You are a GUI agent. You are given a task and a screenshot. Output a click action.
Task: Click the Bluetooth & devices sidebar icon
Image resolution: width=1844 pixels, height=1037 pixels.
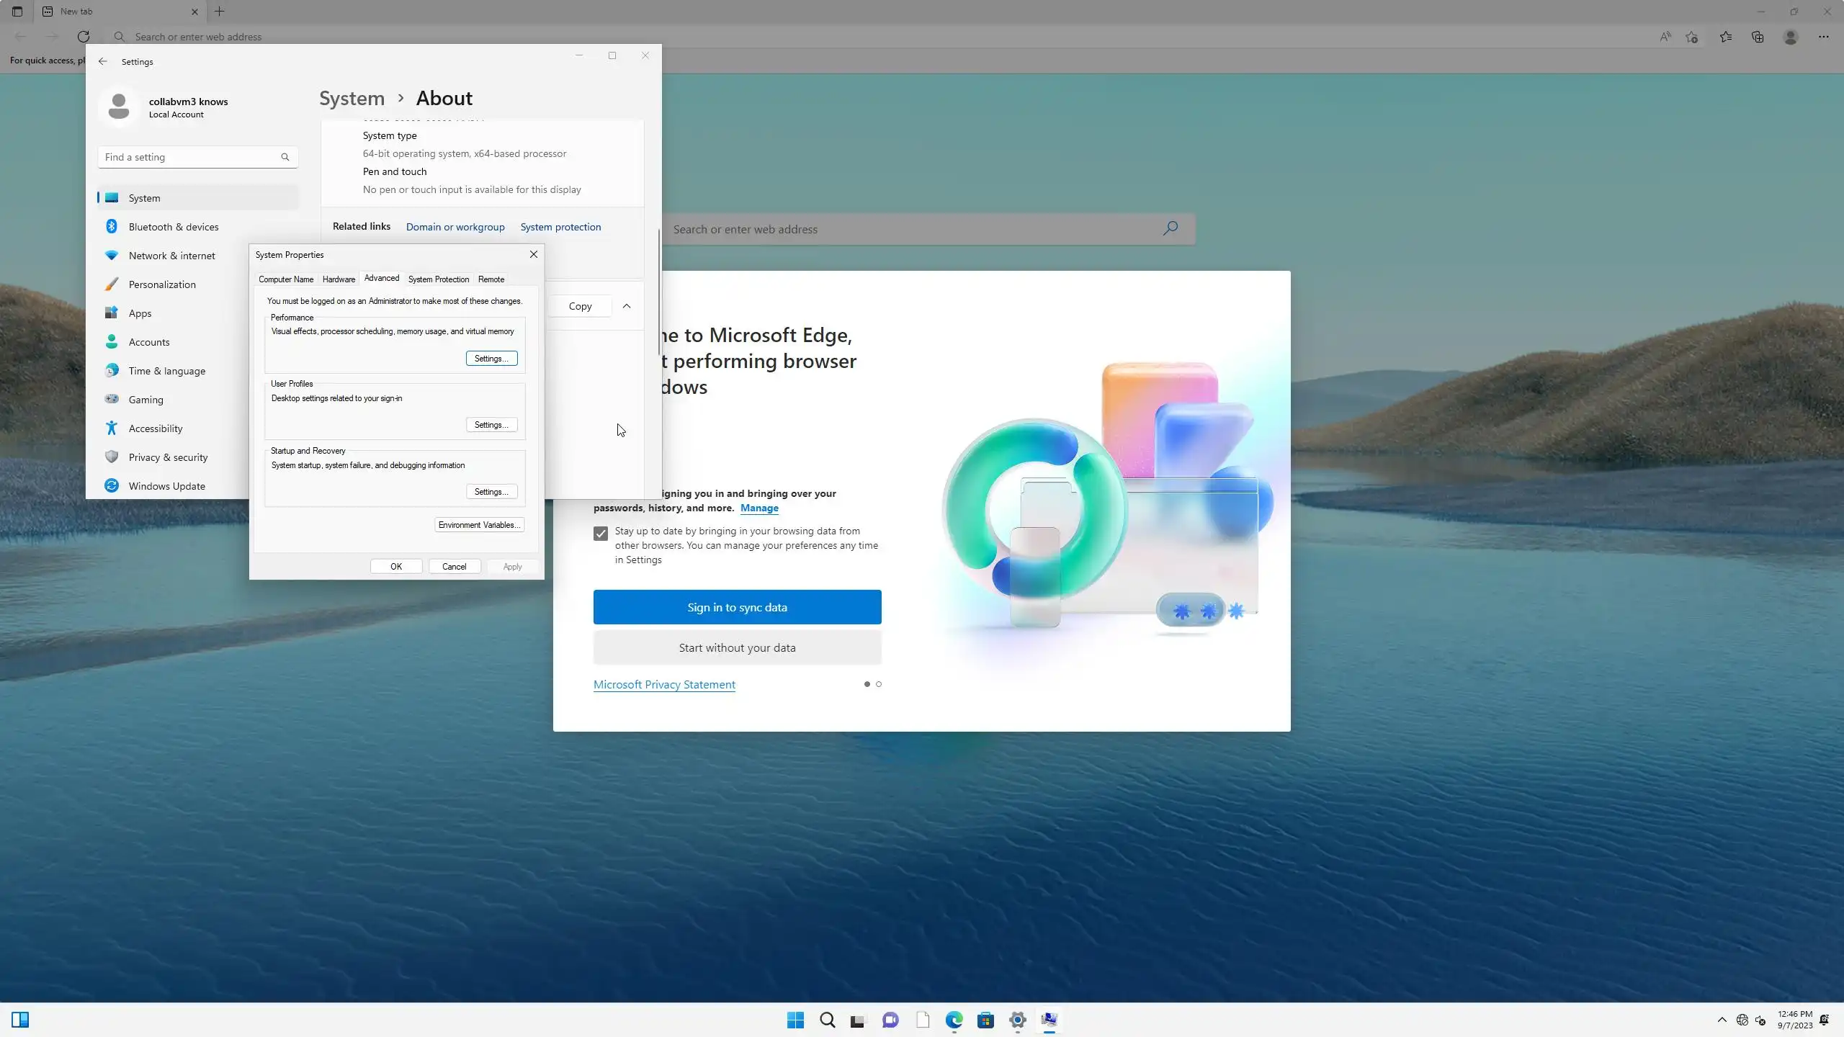click(112, 227)
